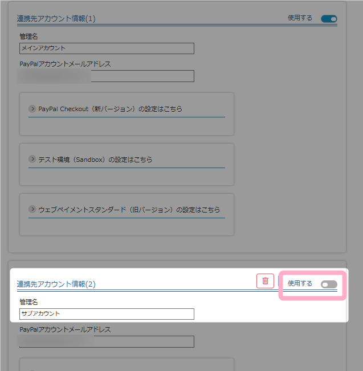Disable 使用する toggle for account 1

[329, 18]
